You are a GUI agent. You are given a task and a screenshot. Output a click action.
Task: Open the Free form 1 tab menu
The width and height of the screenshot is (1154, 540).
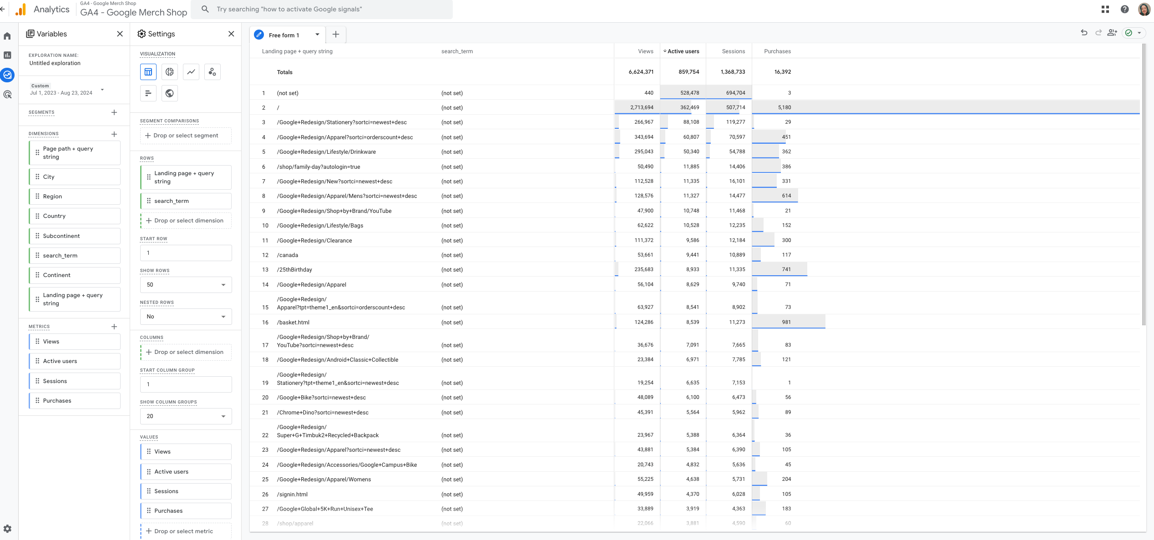pyautogui.click(x=317, y=35)
